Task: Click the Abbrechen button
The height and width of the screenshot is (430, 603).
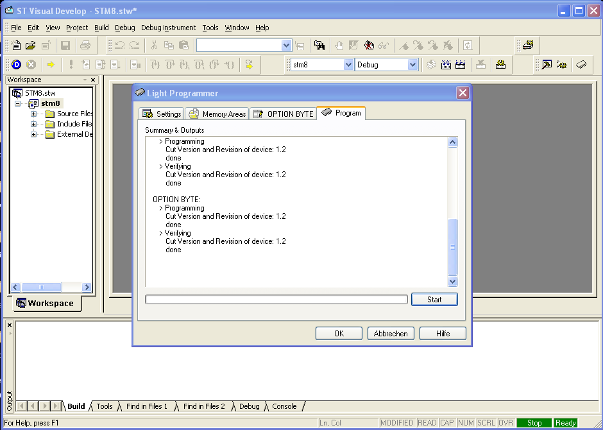Action: tap(391, 334)
